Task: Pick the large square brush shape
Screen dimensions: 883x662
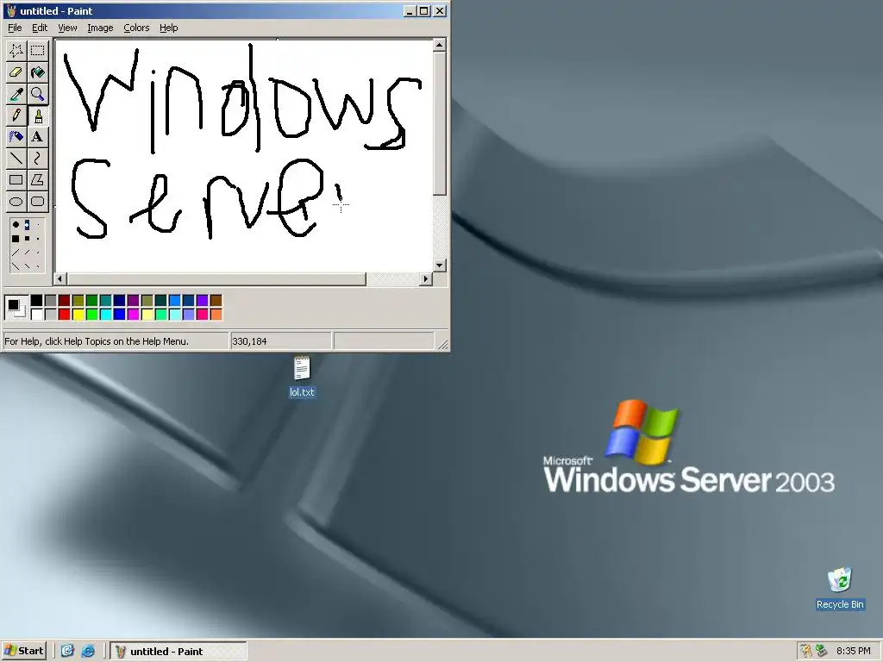Action: 16,239
